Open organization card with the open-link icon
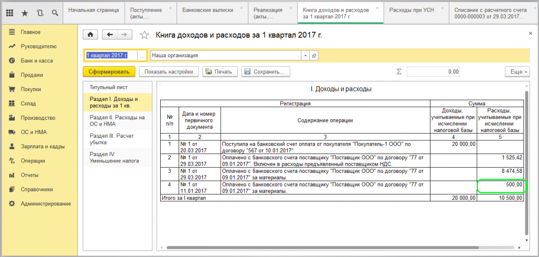 pyautogui.click(x=314, y=55)
